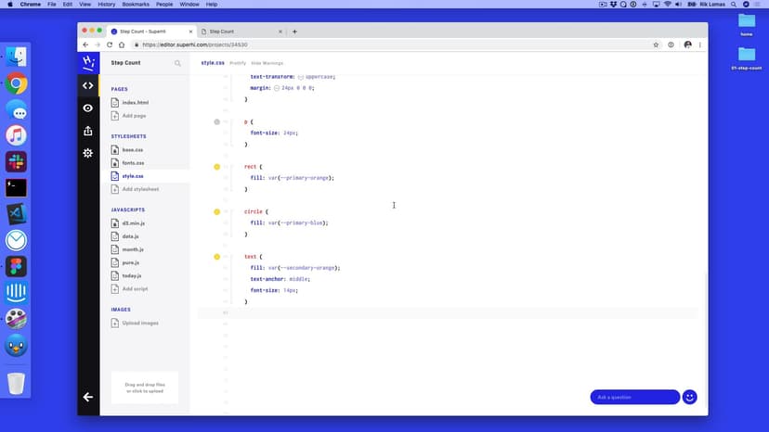Open the View menu
The image size is (769, 432).
(x=85, y=5)
